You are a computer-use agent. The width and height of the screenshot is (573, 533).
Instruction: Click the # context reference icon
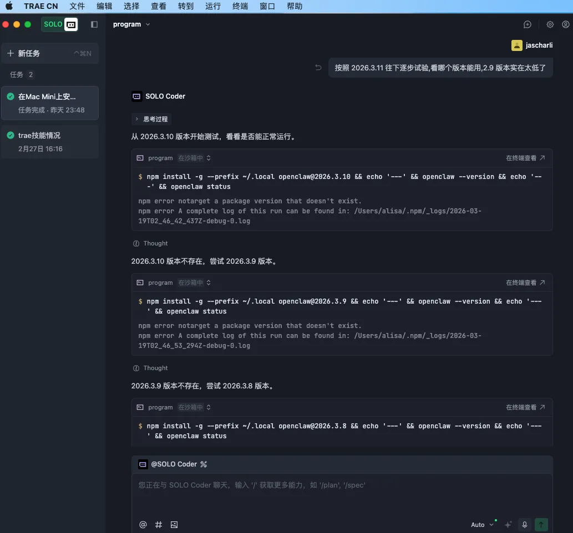click(159, 525)
